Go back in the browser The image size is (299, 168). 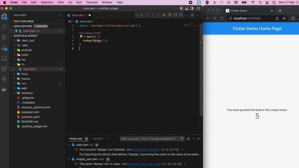[207, 18]
